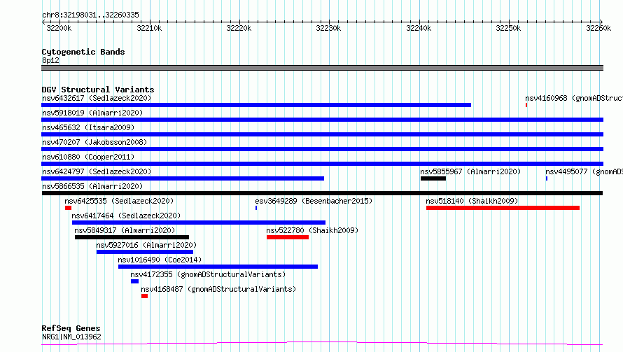This screenshot has height=352, width=623.
Task: Open the nsv6425535 (Sedlazeck2020) label
Action: click(x=119, y=201)
